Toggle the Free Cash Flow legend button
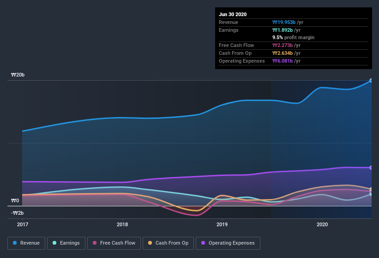Image resolution: width=379 pixels, height=258 pixels. (114, 243)
